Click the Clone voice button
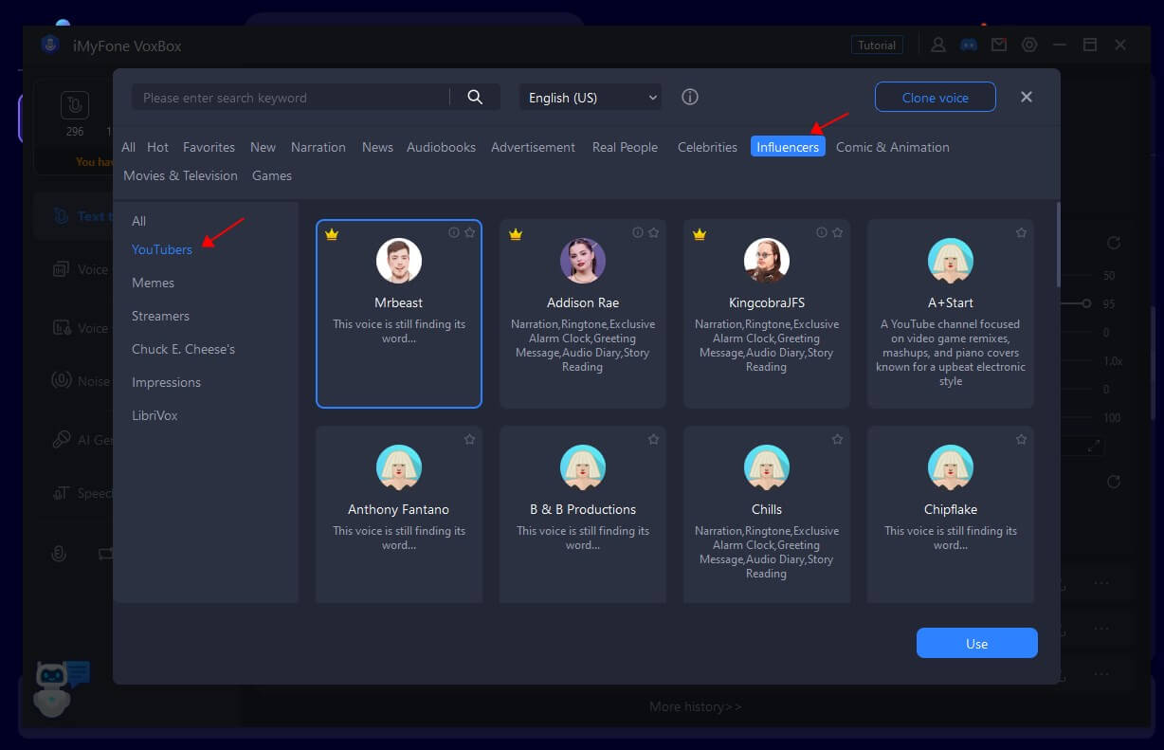Viewport: 1164px width, 750px height. (x=935, y=97)
